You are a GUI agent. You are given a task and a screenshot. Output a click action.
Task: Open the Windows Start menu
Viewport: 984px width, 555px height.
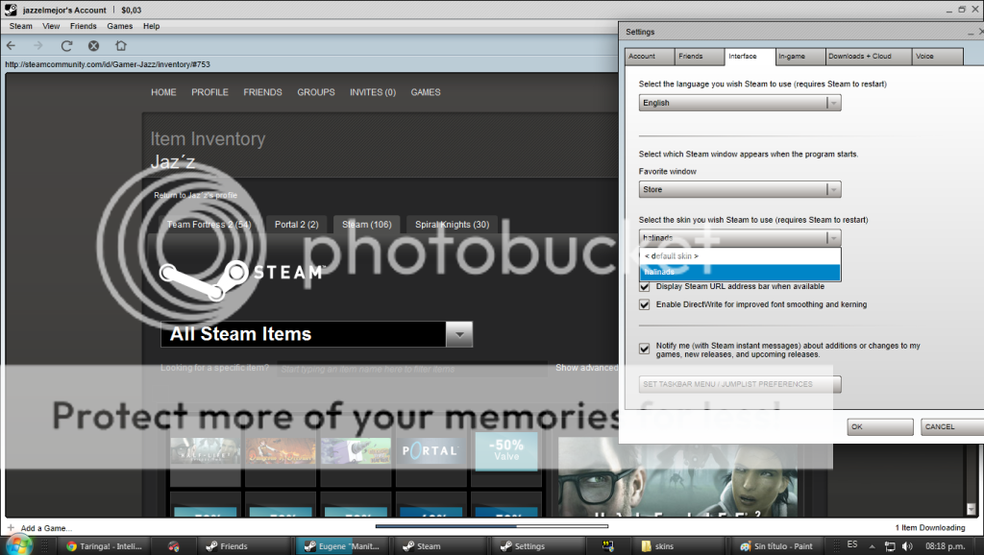tap(17, 544)
